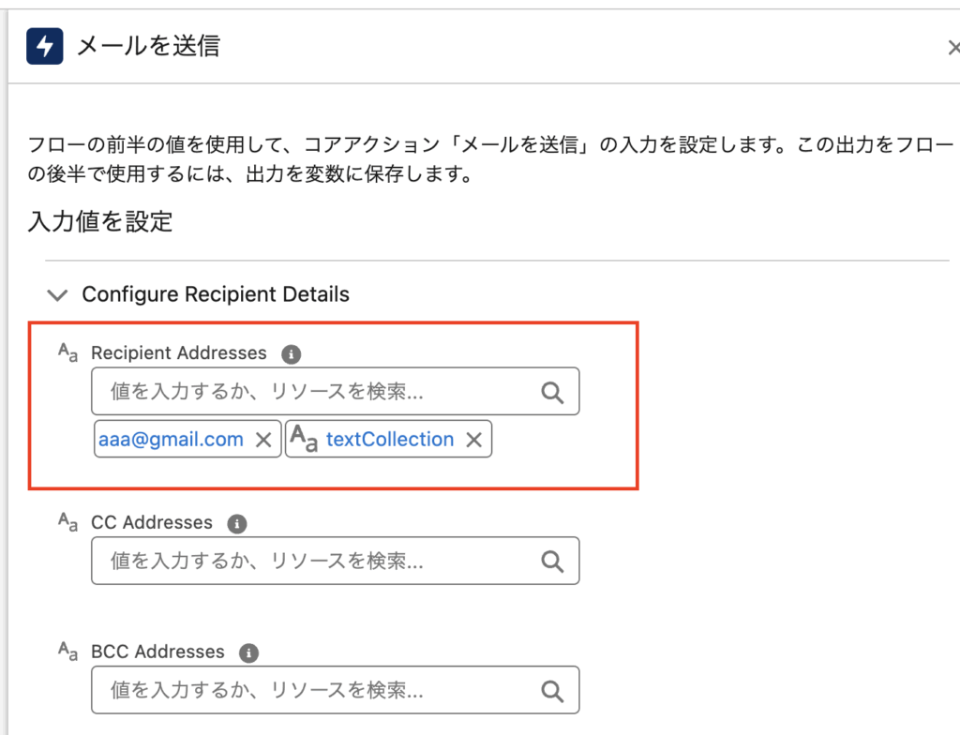Click the aaa@gmail.com address pill
The height and width of the screenshot is (735, 960).
point(171,440)
